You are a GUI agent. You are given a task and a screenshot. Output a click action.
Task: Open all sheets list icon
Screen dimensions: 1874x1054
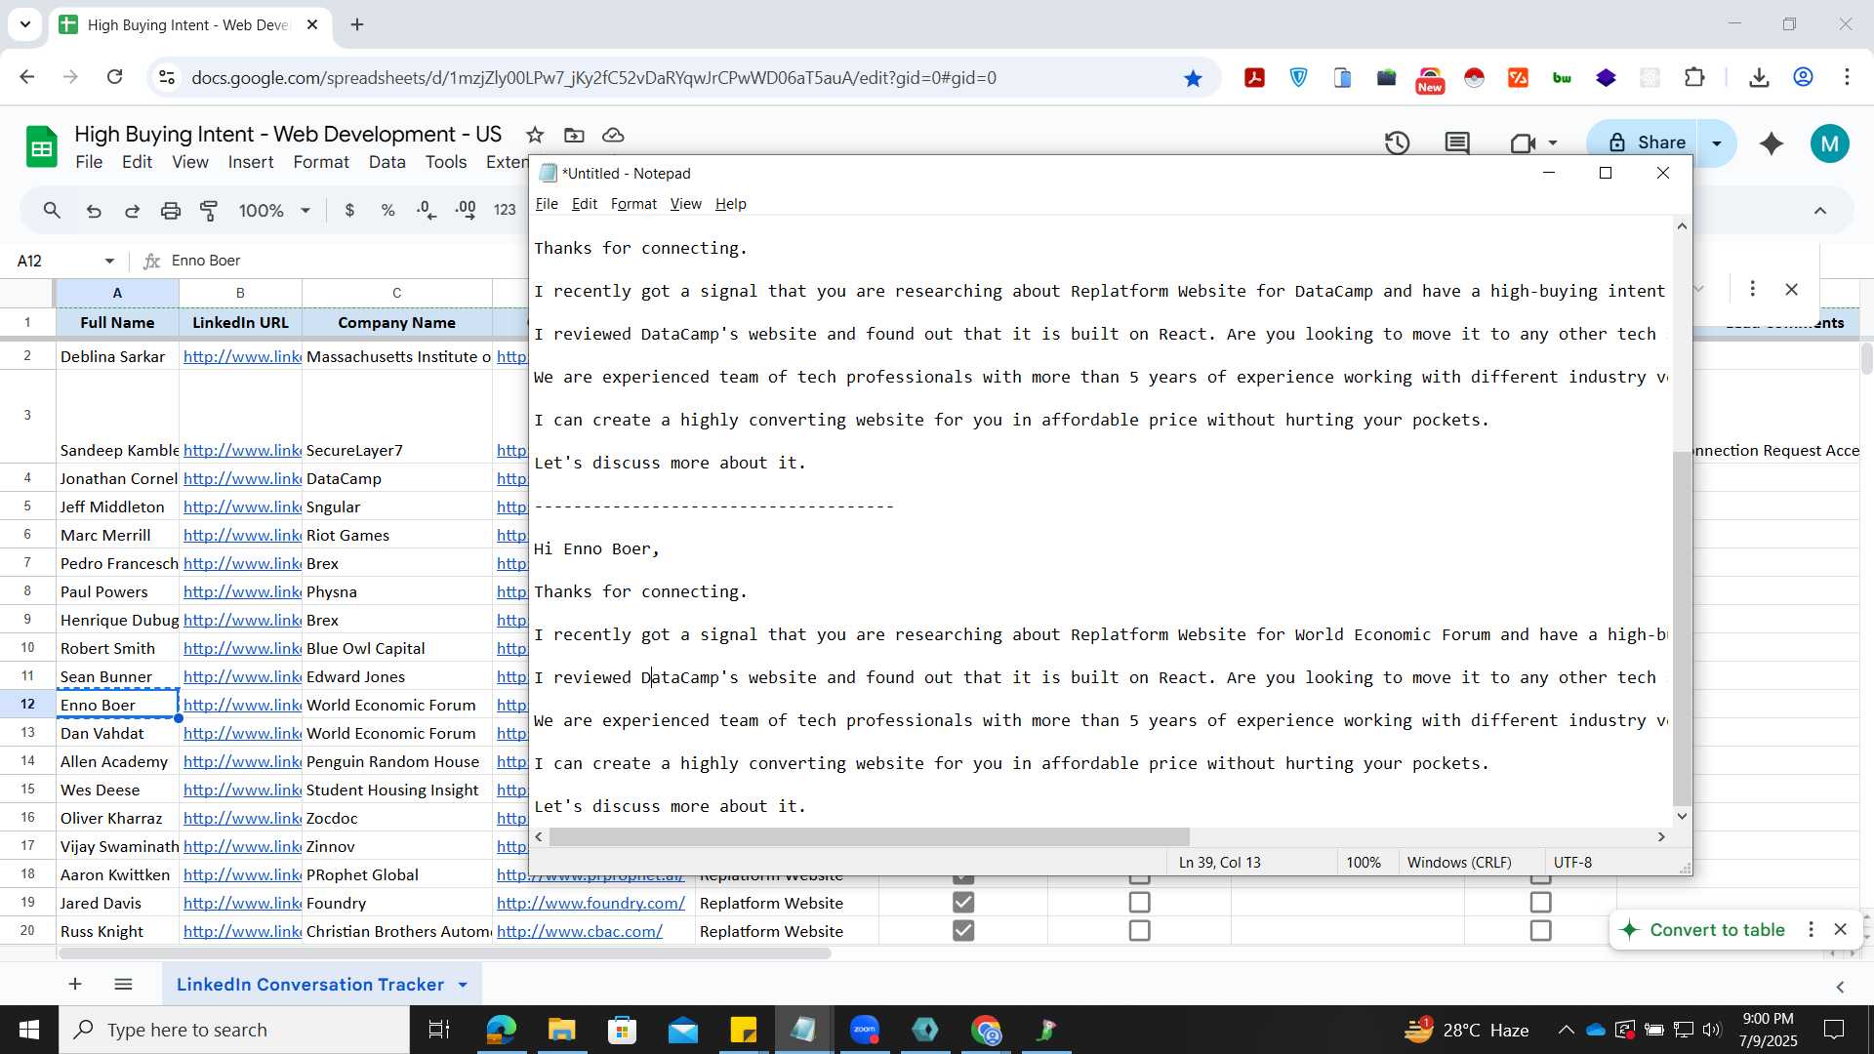coord(123,984)
